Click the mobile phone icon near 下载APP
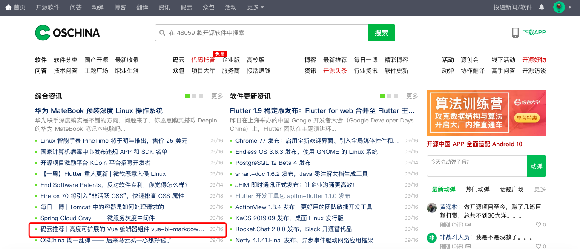580x249 pixels. click(515, 33)
